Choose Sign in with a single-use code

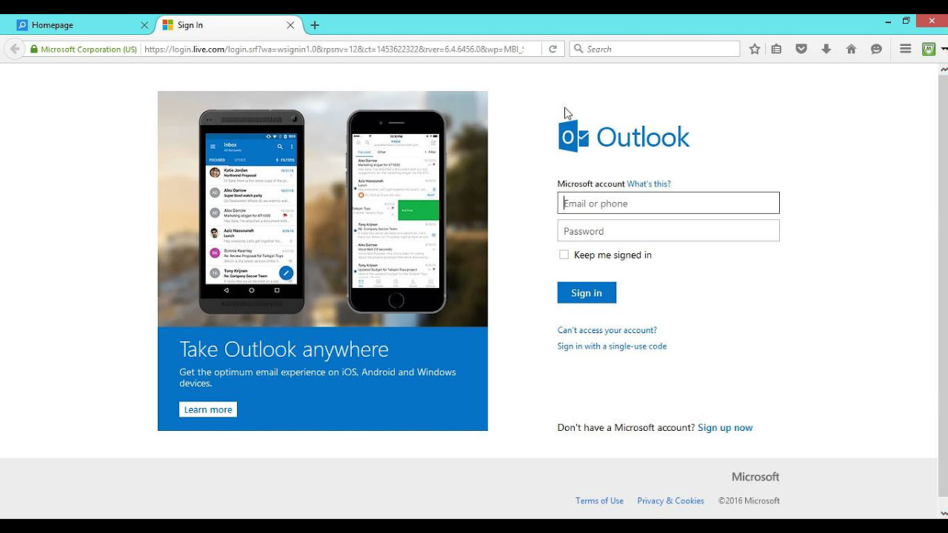tap(612, 346)
